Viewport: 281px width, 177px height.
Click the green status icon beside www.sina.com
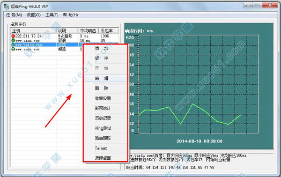tap(13, 41)
